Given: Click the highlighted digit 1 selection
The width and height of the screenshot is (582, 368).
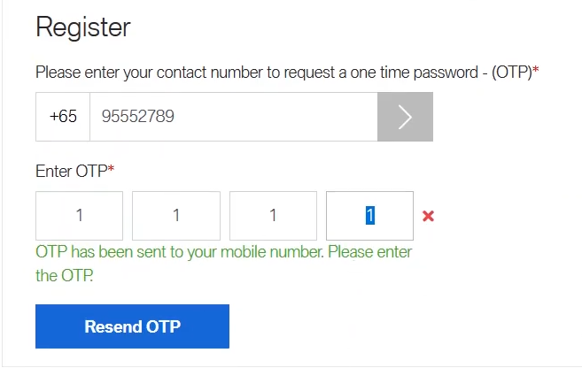Looking at the screenshot, I should coord(370,215).
